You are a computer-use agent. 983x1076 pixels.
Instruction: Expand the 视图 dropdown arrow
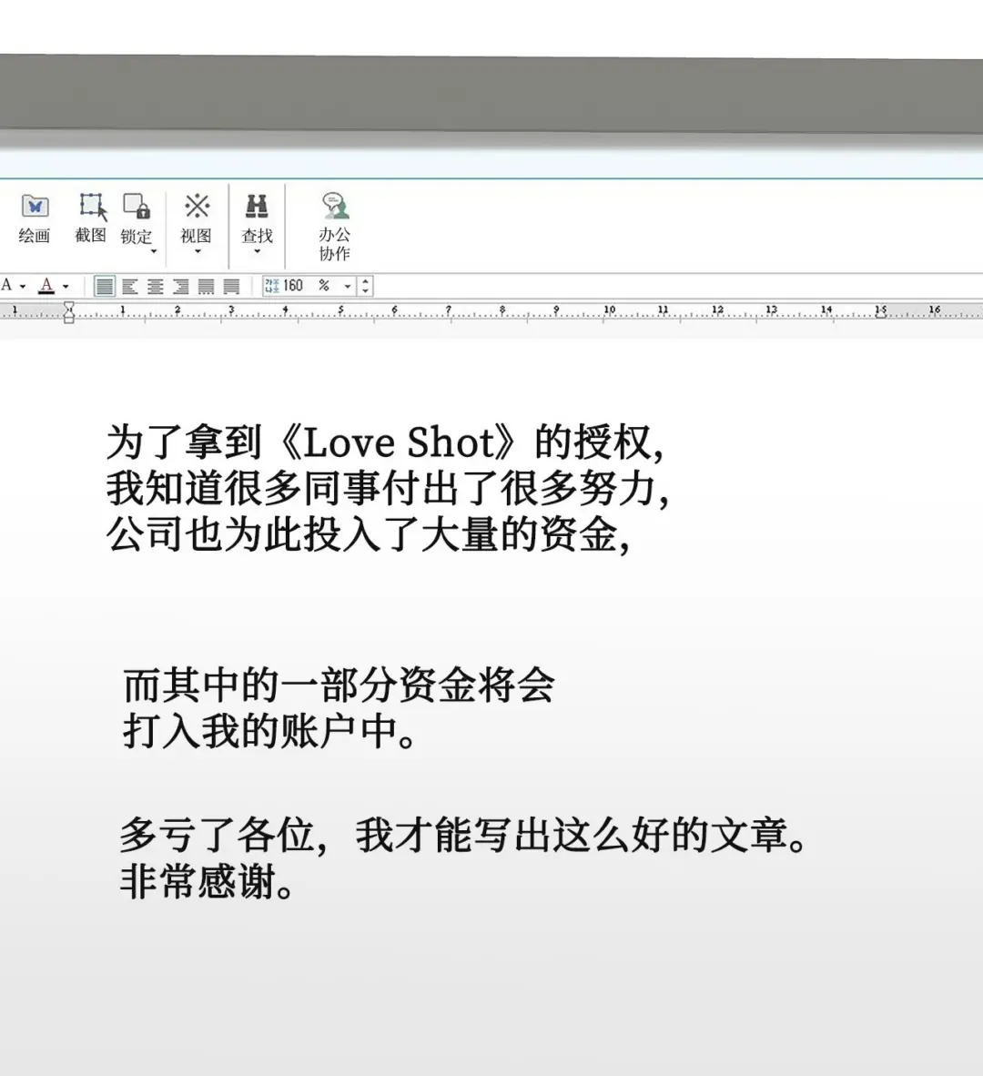click(x=197, y=252)
